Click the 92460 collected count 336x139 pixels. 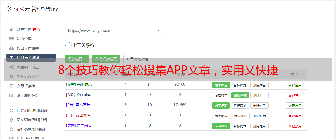(180, 84)
